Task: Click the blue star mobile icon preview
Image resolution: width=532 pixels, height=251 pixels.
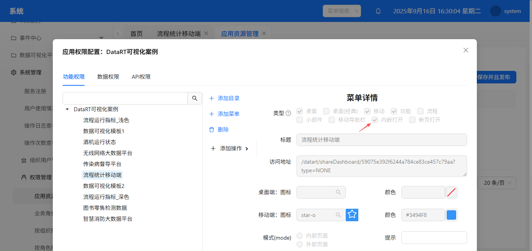Action: tap(352, 215)
